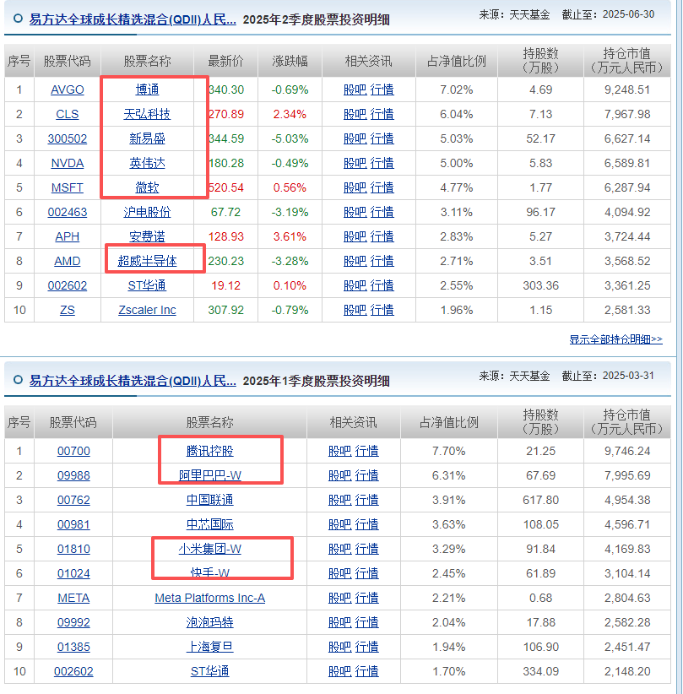This screenshot has width=683, height=694.
Task: Open NVDA stock code link
Action: [68, 163]
